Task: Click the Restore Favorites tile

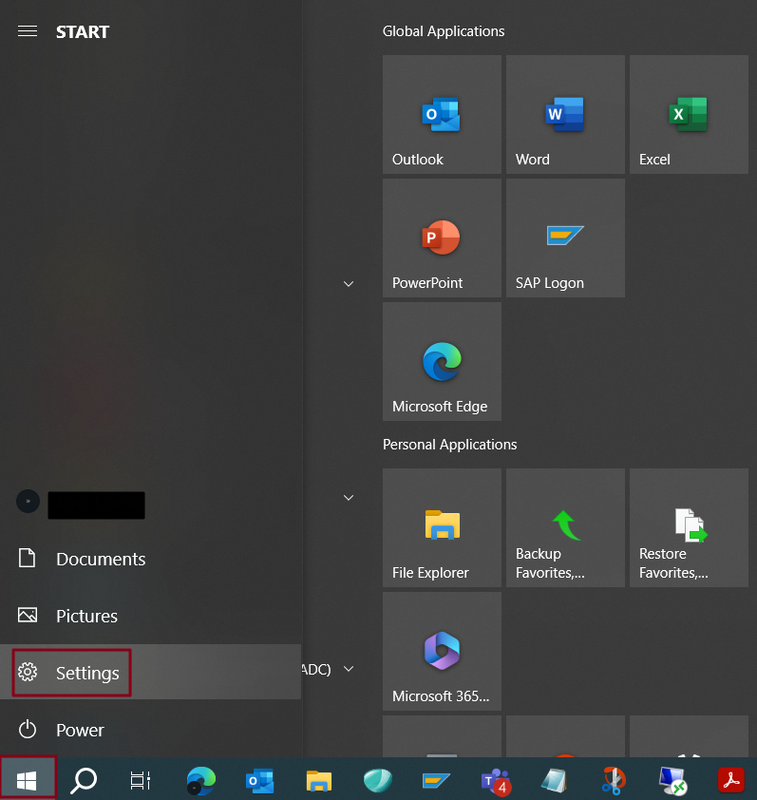Action: tap(689, 527)
